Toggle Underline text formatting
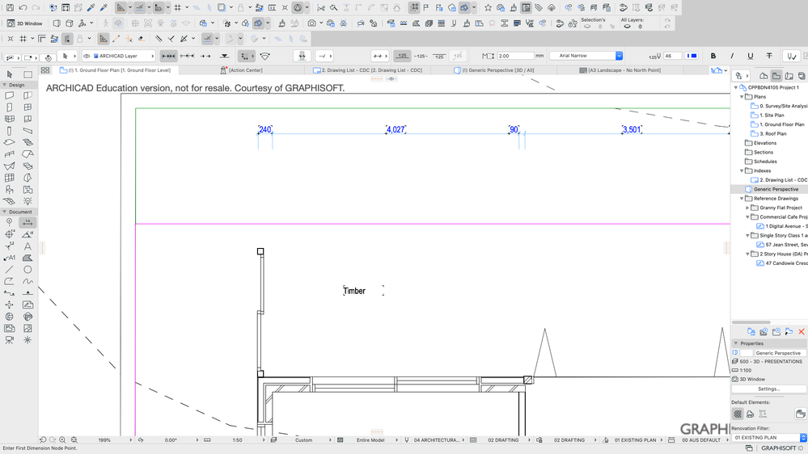Viewport: 808px width, 454px height. pos(750,56)
